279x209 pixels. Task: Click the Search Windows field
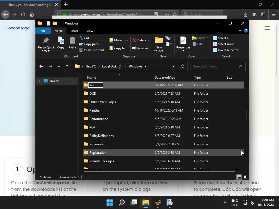pyautogui.click(x=218, y=66)
